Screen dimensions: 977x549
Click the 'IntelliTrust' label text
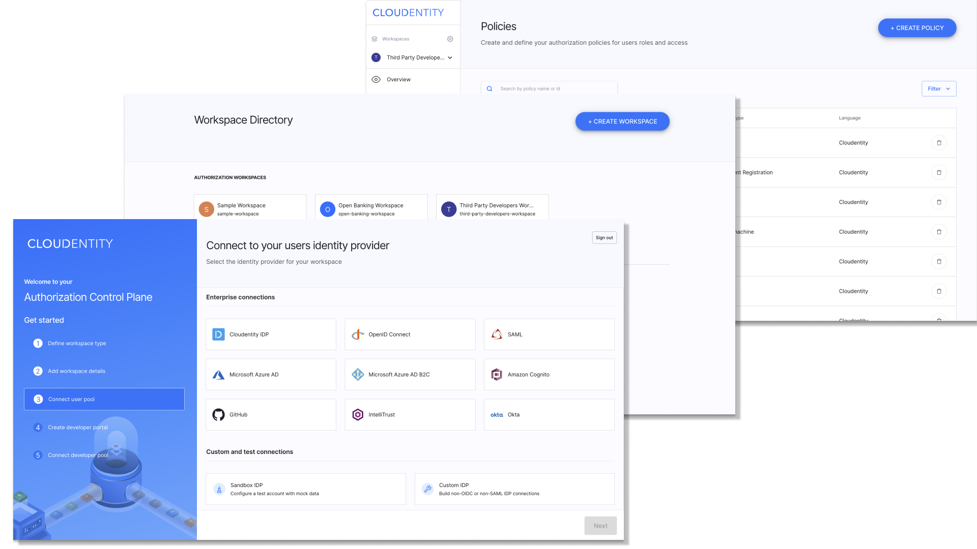[381, 415]
